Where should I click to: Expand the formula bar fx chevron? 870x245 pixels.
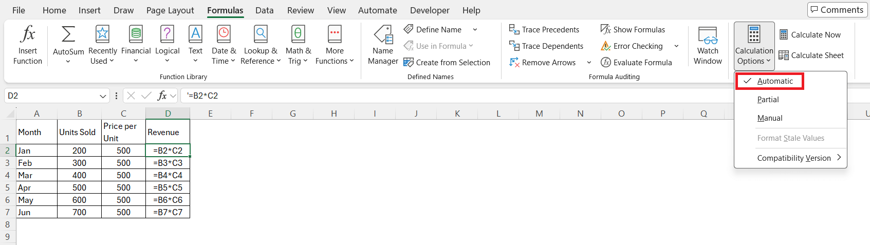(x=173, y=96)
